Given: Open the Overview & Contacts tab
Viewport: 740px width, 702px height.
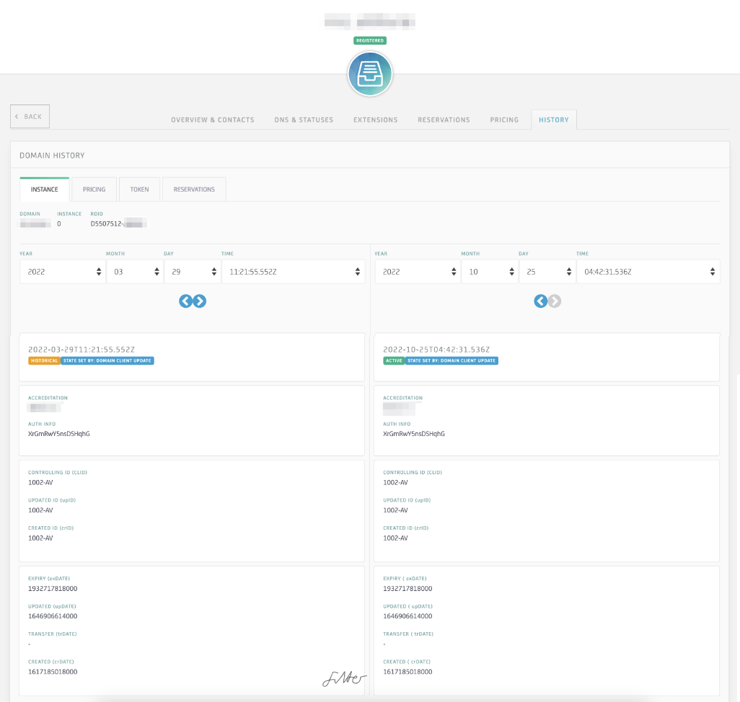Looking at the screenshot, I should coord(212,120).
